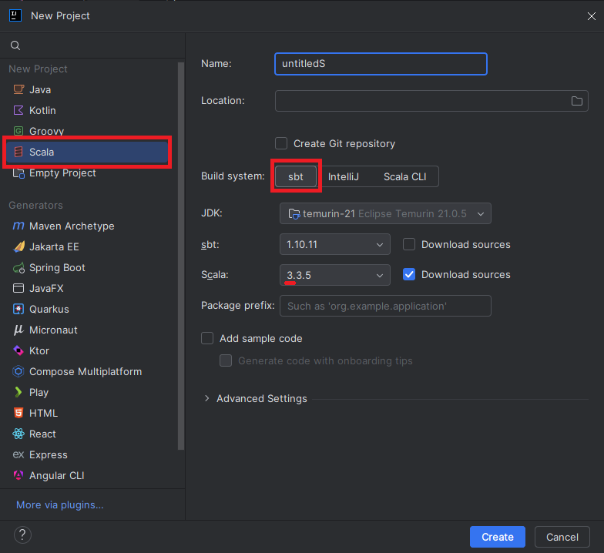
Task: Click the Angular CLI generator icon
Action: [18, 476]
